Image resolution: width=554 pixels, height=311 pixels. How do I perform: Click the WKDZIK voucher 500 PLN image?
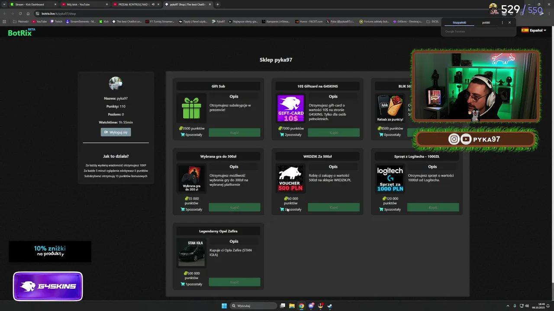[290, 179]
